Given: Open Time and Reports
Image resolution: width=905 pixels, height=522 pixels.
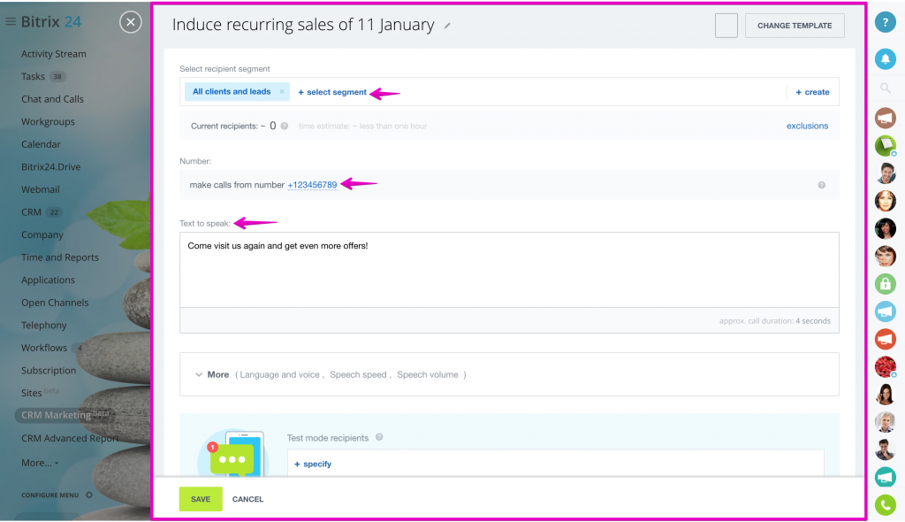Looking at the screenshot, I should tap(60, 257).
